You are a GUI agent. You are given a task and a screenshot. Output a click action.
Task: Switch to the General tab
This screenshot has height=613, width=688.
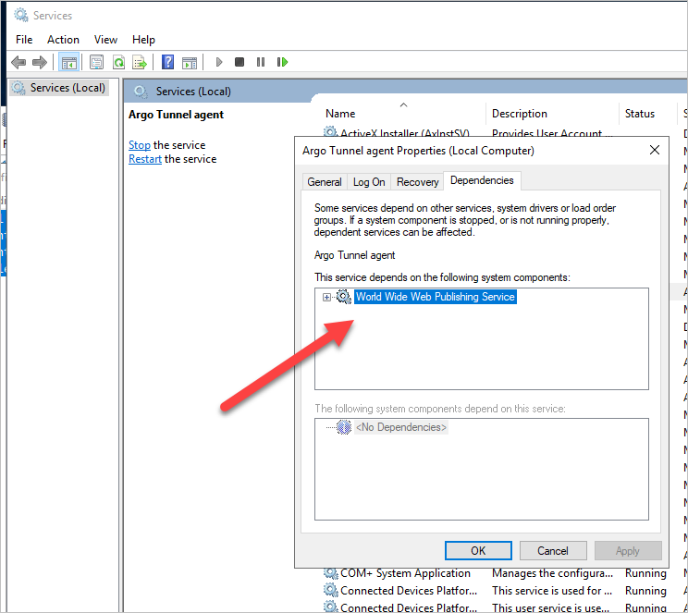pyautogui.click(x=325, y=181)
